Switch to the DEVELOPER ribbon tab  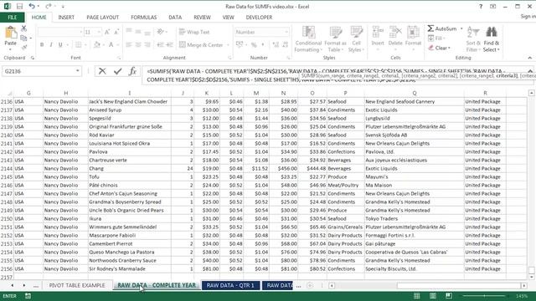259,17
